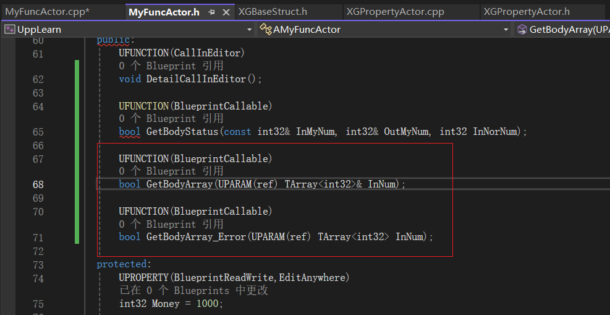610x315 pixels.
Task: Click the protected keyword on line 73
Action: [x=121, y=264]
